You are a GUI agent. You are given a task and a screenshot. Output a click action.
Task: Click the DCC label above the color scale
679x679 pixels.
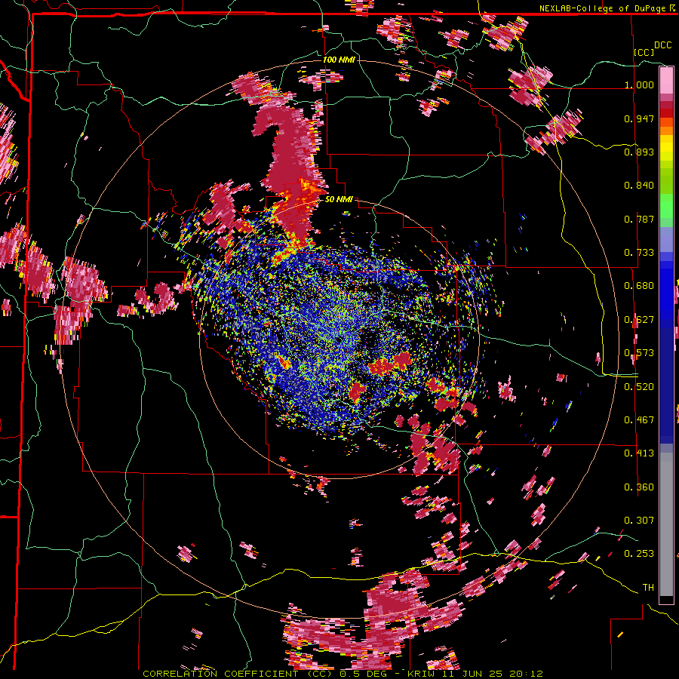[x=663, y=45]
